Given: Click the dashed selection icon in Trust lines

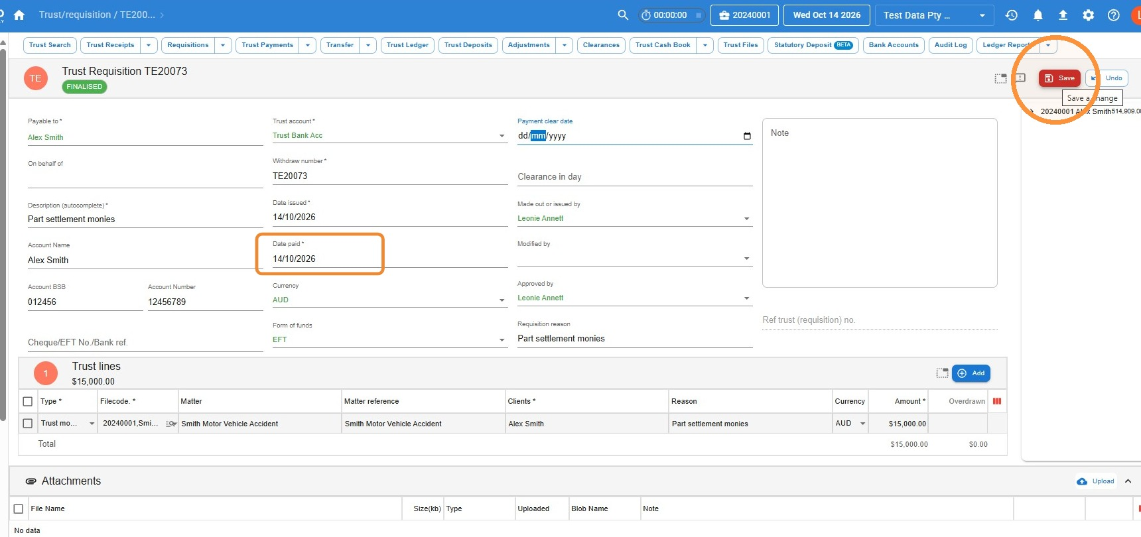Looking at the screenshot, I should pos(942,373).
